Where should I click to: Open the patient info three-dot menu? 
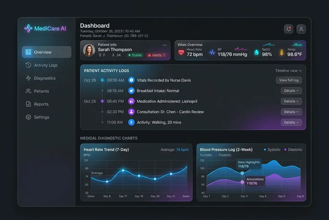pos(165,45)
